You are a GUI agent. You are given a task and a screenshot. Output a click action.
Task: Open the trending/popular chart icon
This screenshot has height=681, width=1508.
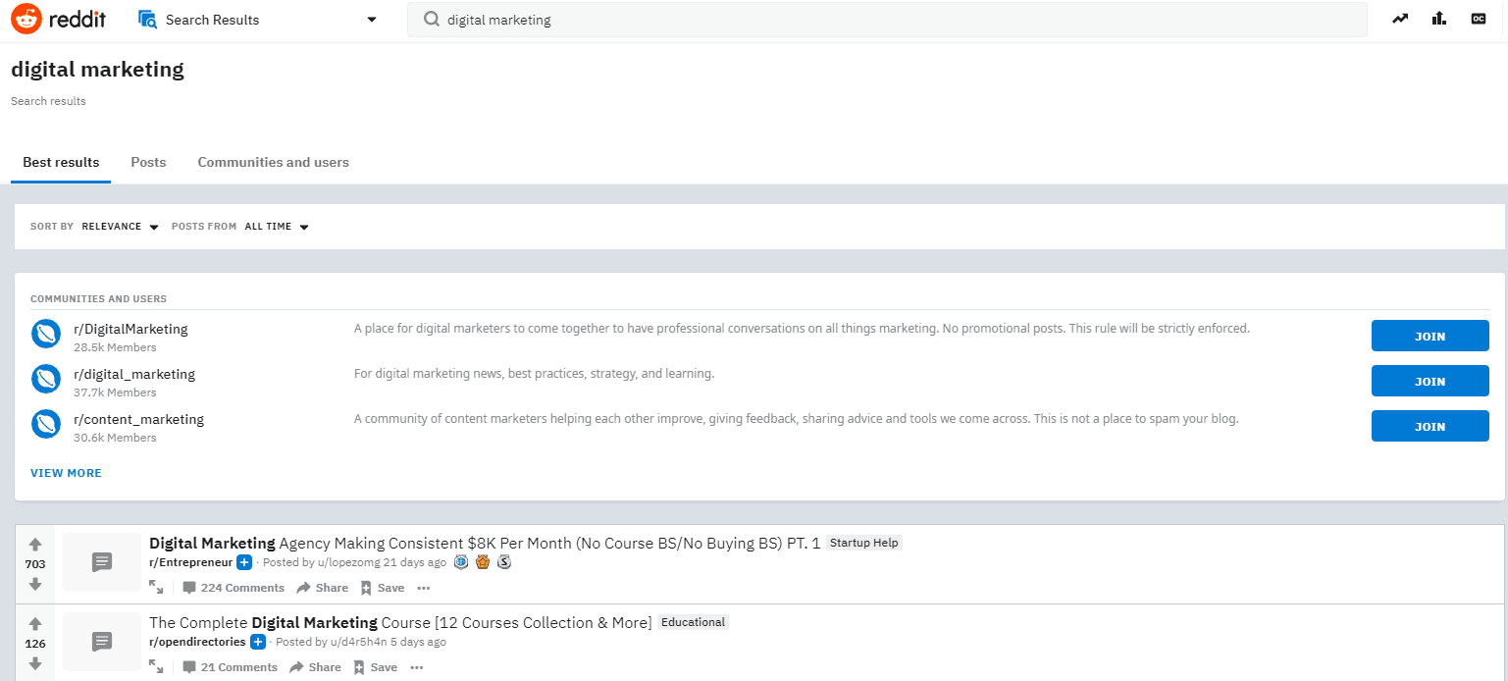(x=1400, y=18)
